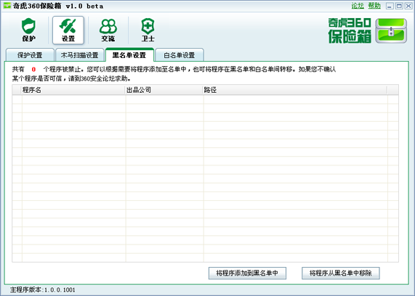Click the green safe box logo icon
Screen dimensions: 415x296
tap(391, 30)
